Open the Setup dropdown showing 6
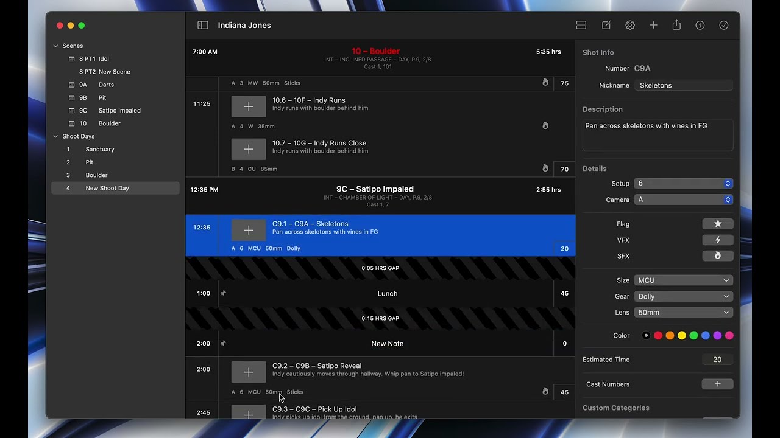This screenshot has width=780, height=438. click(683, 183)
